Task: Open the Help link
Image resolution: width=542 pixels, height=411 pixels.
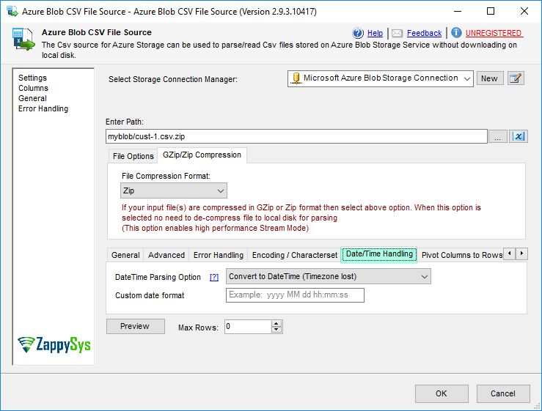Action: point(375,33)
